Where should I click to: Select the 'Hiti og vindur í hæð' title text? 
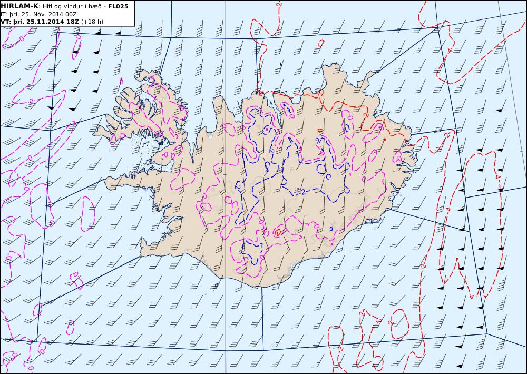tap(72, 6)
